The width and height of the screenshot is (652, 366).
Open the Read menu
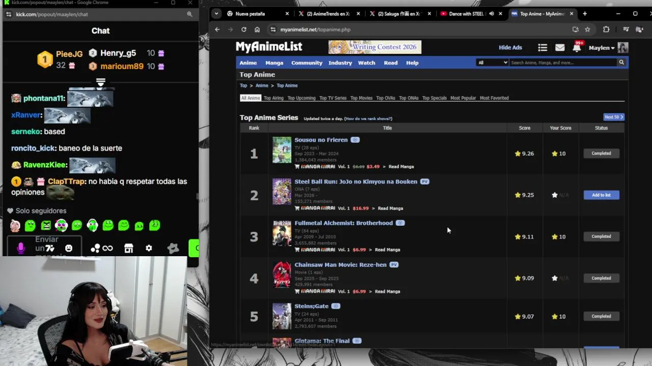pyautogui.click(x=391, y=63)
